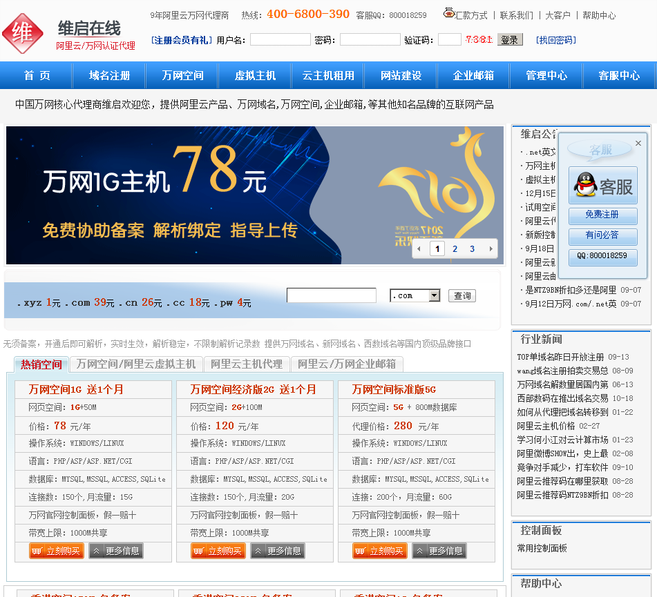Open the 大客户 header link
This screenshot has width=657, height=597.
click(558, 15)
